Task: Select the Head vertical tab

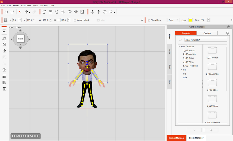Action: (169, 52)
